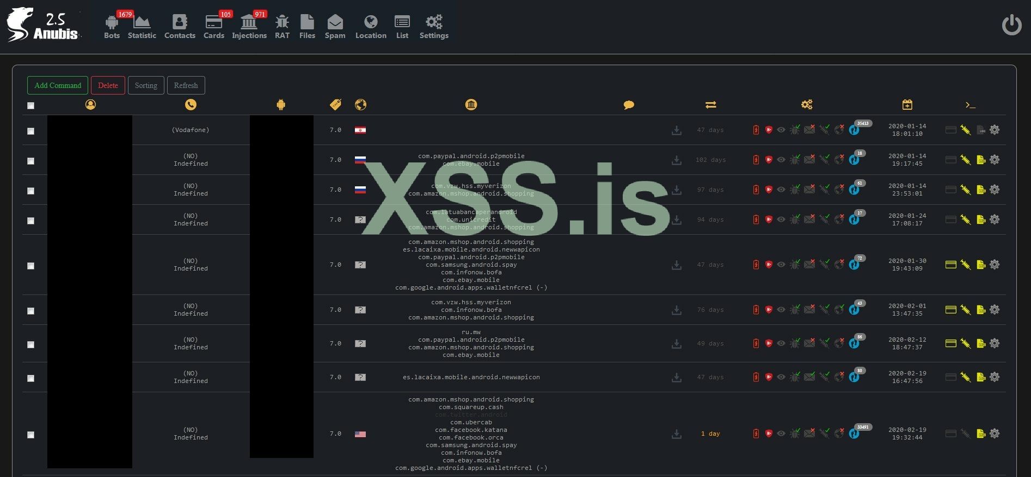Click the swap arrows column header icon
This screenshot has height=477, width=1031.
[711, 105]
